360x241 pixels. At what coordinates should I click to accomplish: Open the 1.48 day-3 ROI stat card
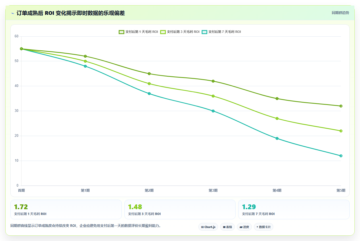[x=180, y=209]
